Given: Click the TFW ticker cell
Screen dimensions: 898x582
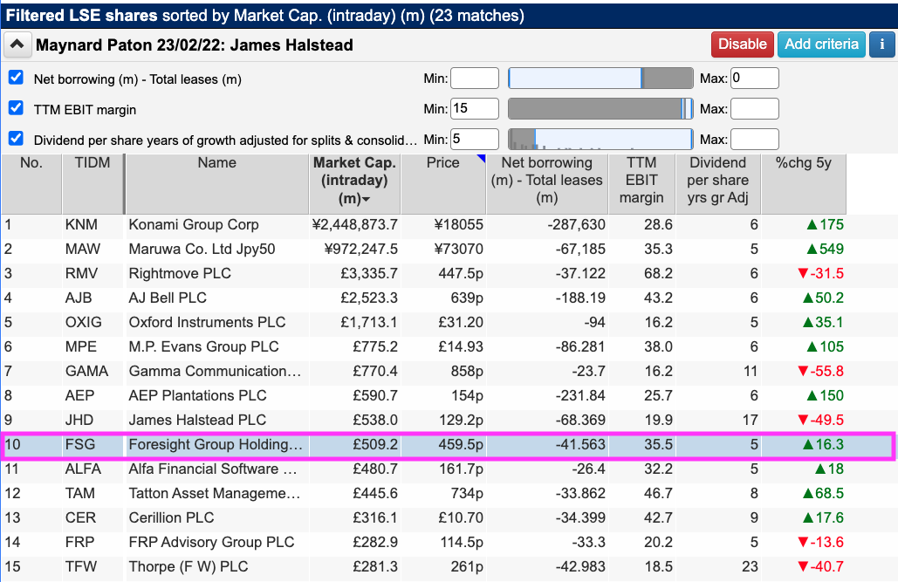Looking at the screenshot, I should [x=93, y=566].
